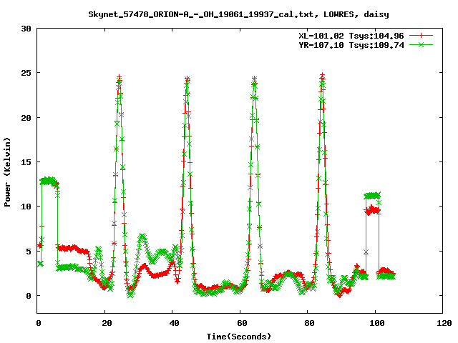The height and width of the screenshot is (343, 458).
Task: Select the XL-101.02 Tsys:104.96 legend label
Action: (351, 36)
